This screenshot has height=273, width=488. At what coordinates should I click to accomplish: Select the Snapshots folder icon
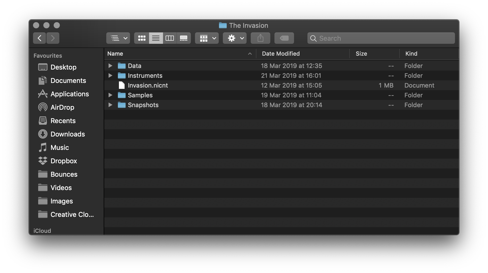click(x=121, y=105)
